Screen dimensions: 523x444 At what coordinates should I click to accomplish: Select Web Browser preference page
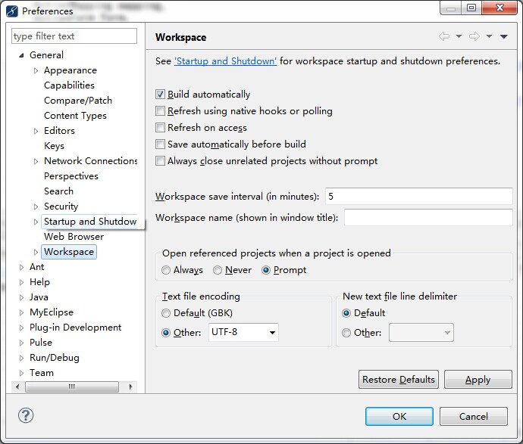(74, 237)
